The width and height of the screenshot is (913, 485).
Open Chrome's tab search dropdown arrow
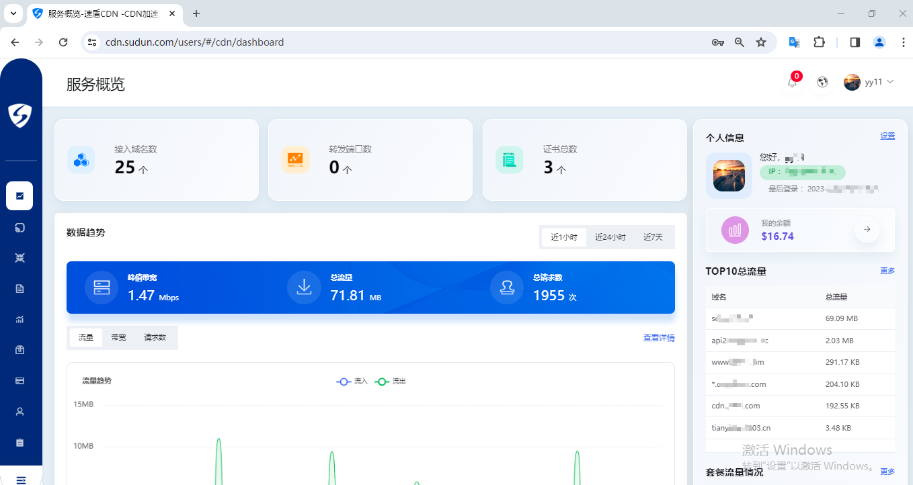[x=13, y=13]
